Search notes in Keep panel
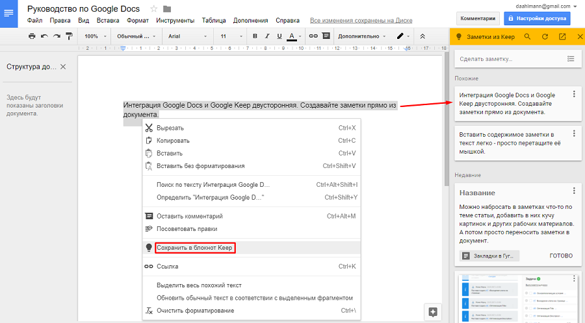The image size is (585, 323). point(528,37)
